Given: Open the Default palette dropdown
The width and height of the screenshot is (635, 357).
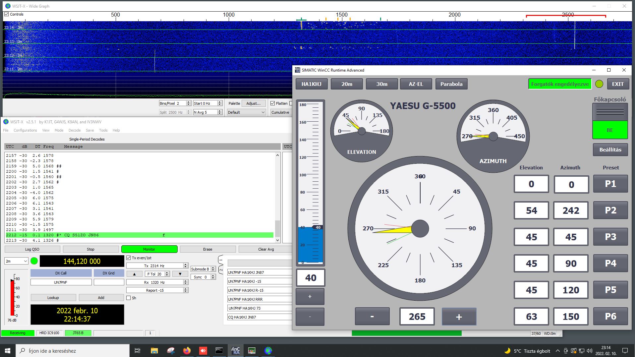Looking at the screenshot, I should pyautogui.click(x=247, y=112).
